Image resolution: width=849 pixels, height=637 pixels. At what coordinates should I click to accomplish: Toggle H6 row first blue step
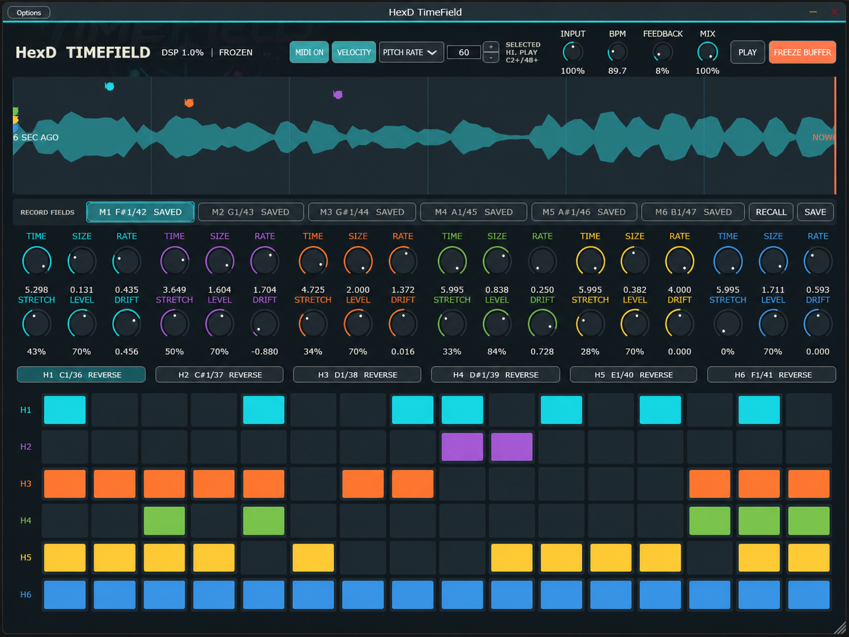point(65,594)
